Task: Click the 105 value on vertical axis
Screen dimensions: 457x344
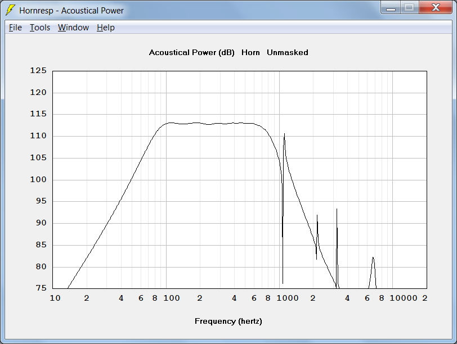Action: [38, 158]
